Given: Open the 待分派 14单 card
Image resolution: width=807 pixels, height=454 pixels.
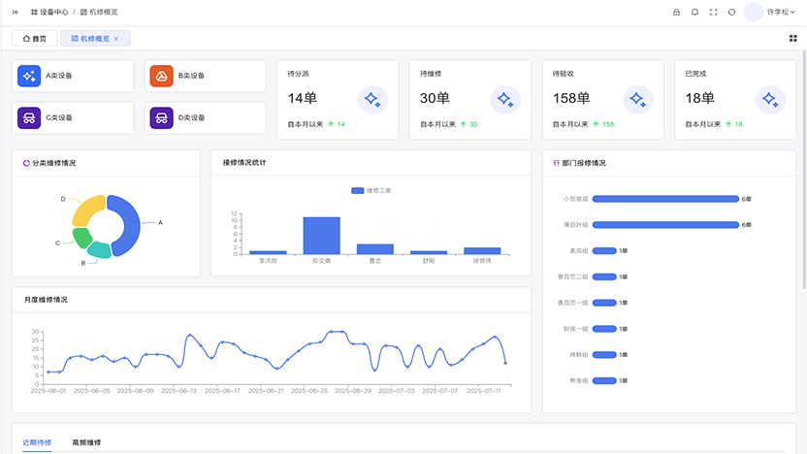Looking at the screenshot, I should pyautogui.click(x=338, y=99).
